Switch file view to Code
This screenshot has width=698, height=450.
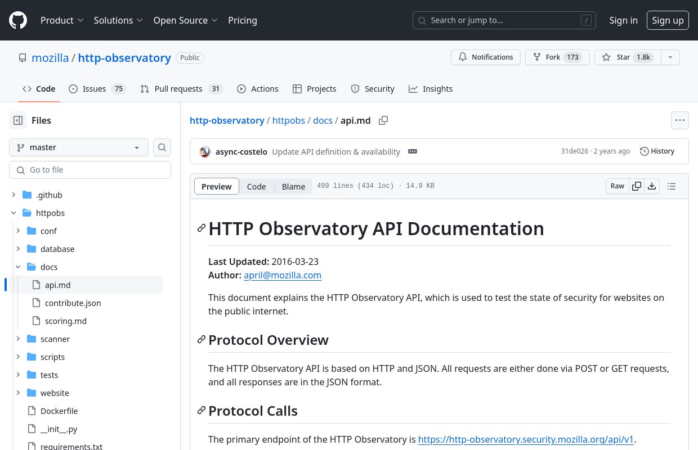[x=256, y=187]
